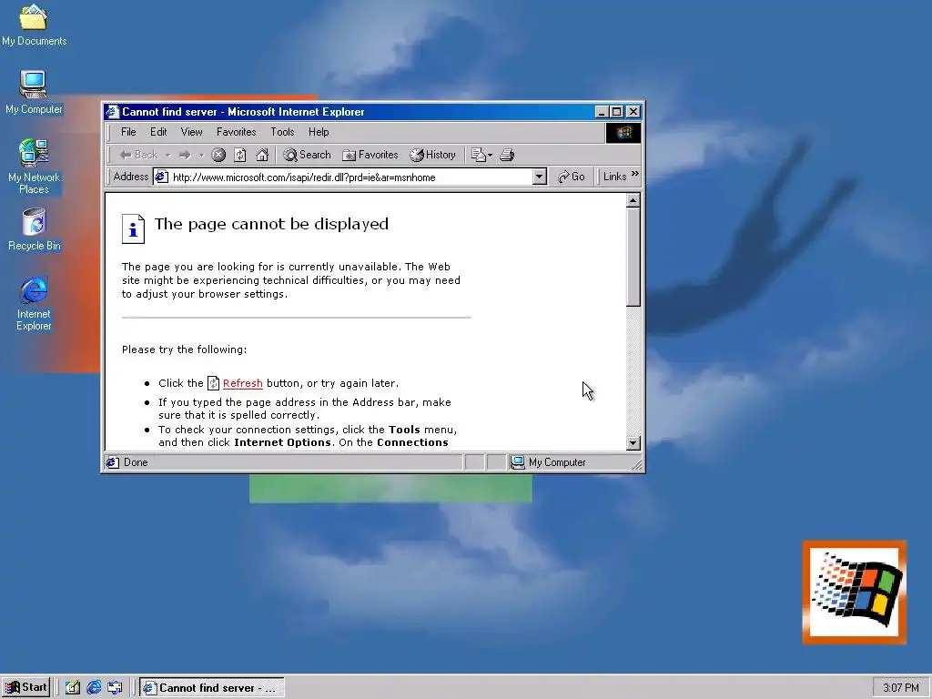Click Show Desktop quick launch icon

(73, 688)
